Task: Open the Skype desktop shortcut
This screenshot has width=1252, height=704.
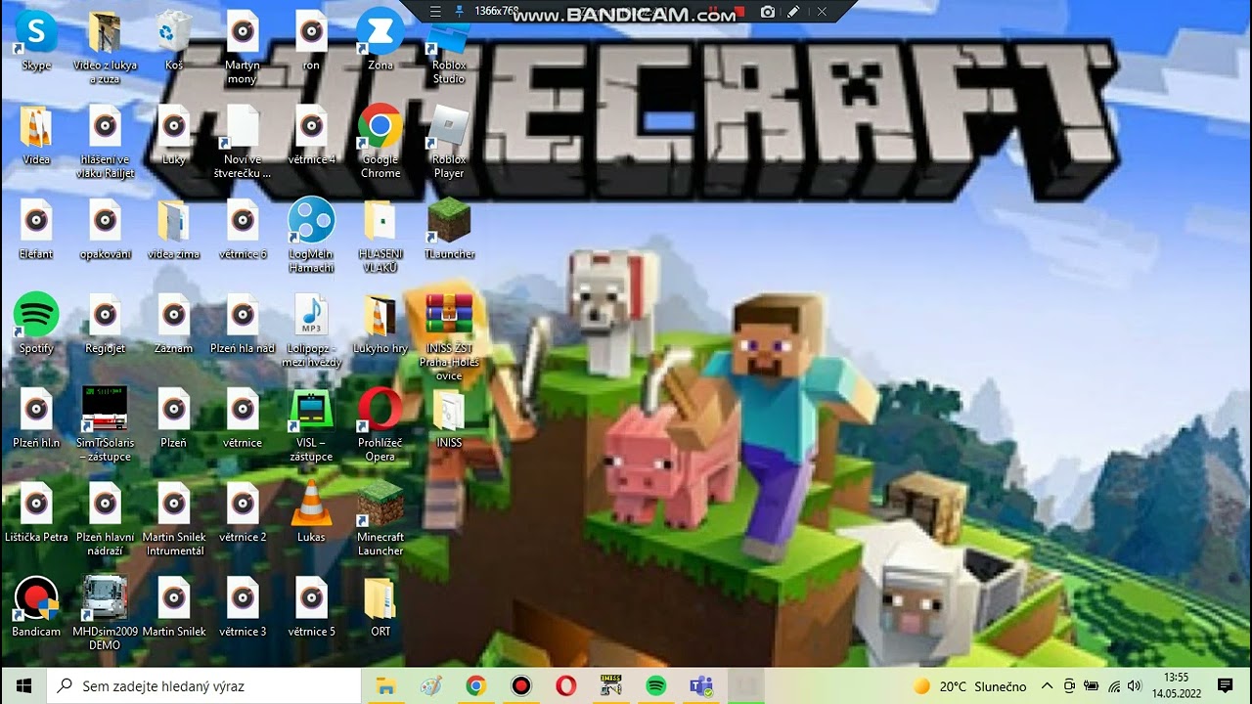Action: pyautogui.click(x=36, y=40)
